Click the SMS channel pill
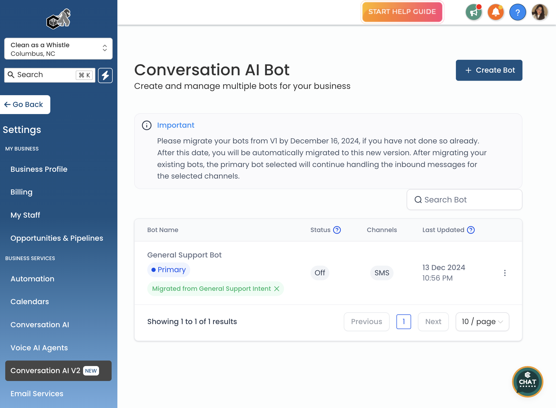This screenshot has height=408, width=556. (x=382, y=273)
